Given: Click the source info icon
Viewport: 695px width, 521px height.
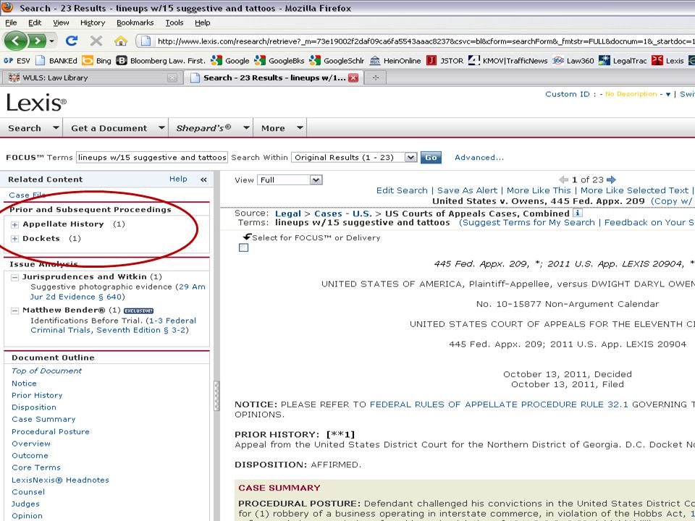Looking at the screenshot, I should 577,213.
